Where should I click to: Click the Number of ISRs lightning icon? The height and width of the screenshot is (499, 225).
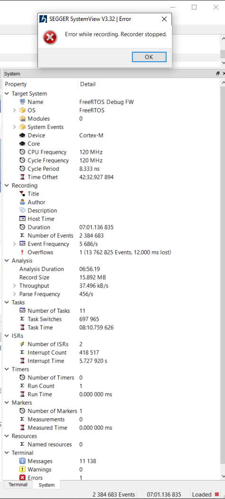pos(22,344)
